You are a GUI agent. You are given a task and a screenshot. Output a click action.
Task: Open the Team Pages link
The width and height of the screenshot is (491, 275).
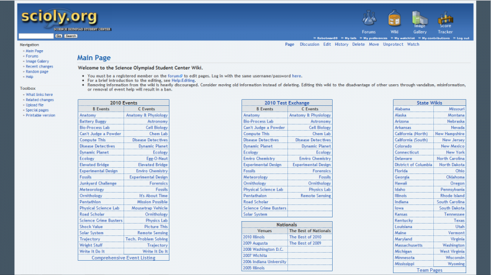coord(430,270)
